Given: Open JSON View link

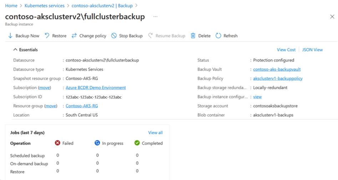Looking at the screenshot, I should [x=312, y=49].
